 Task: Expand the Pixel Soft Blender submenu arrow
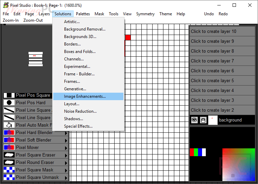click(66, 141)
